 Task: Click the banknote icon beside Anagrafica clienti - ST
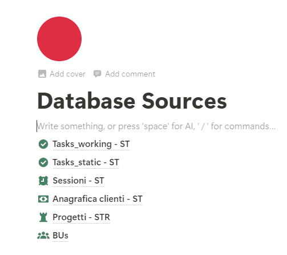point(43,199)
